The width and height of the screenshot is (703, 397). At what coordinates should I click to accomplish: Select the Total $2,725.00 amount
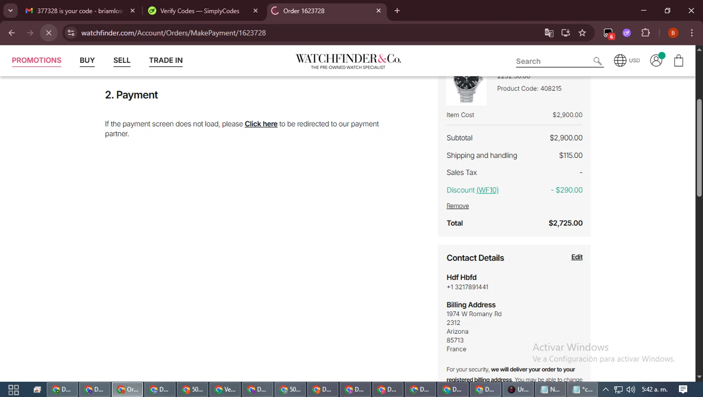click(x=566, y=224)
